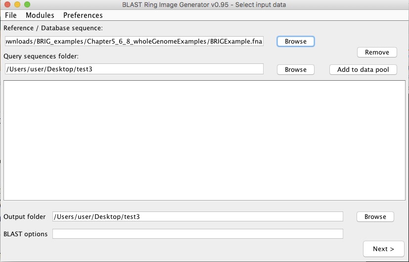Click the Remove button

[377, 52]
